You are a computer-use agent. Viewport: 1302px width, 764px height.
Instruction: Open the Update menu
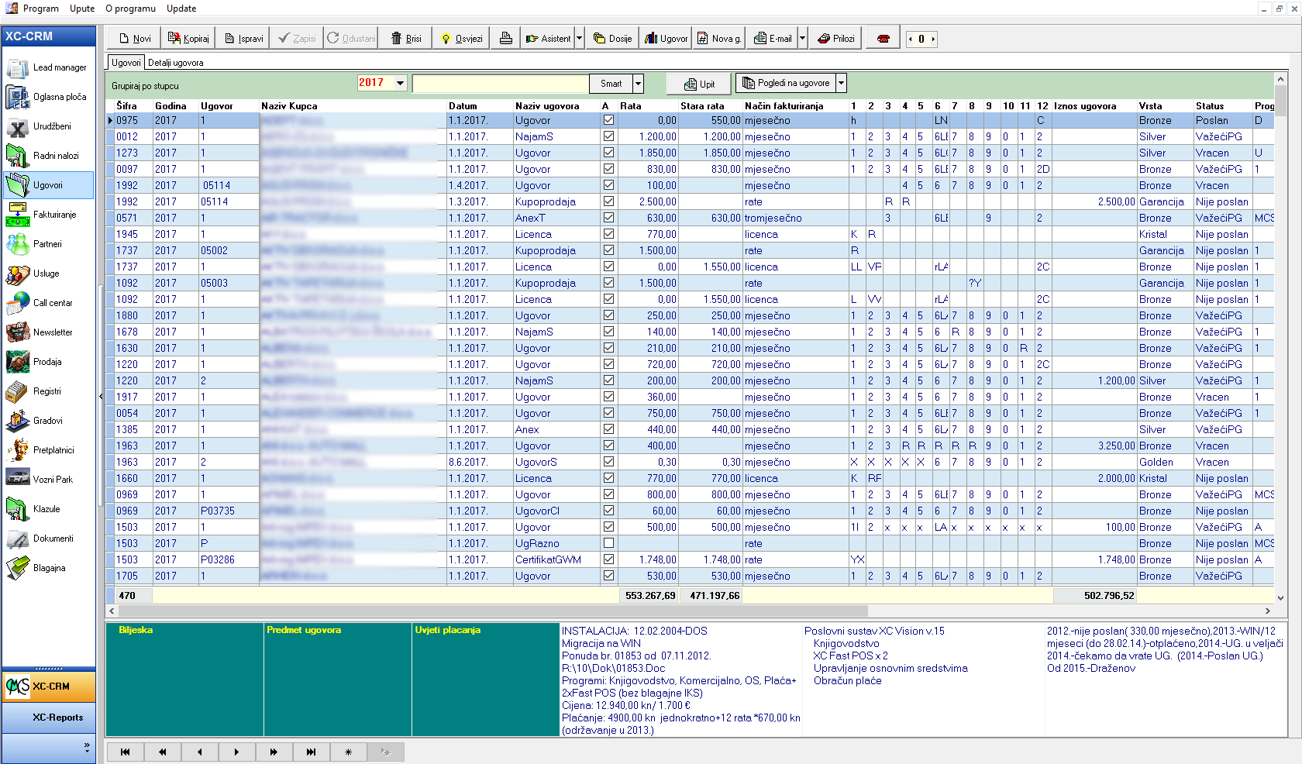[181, 9]
